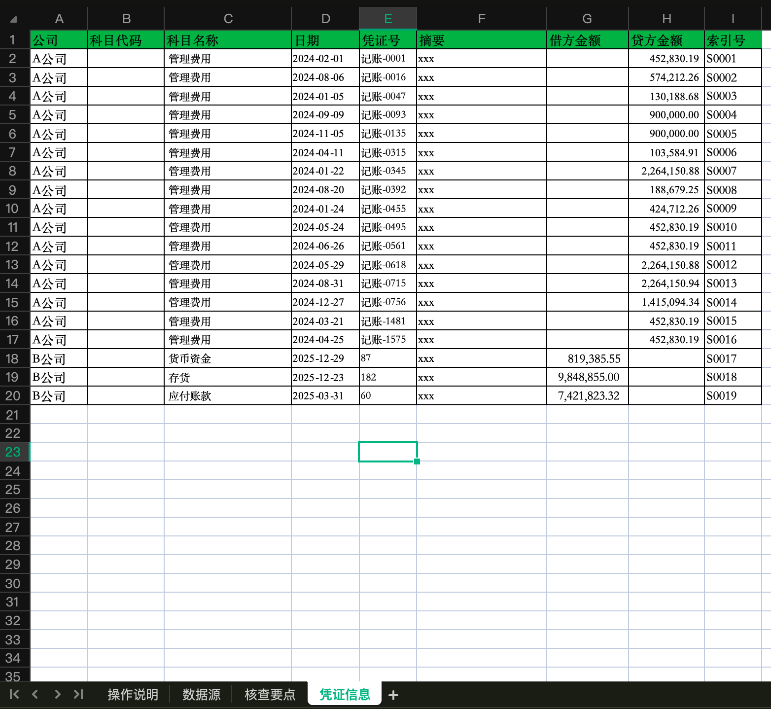Switch to the 核查要点 sheet tab
Viewport: 771px width, 709px height.
tap(270, 694)
